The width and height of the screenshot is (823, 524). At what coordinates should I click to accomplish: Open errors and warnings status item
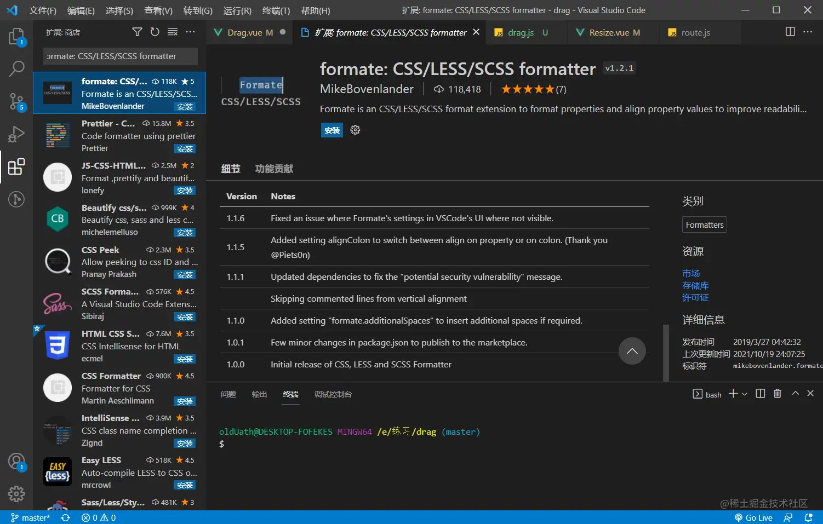click(99, 517)
